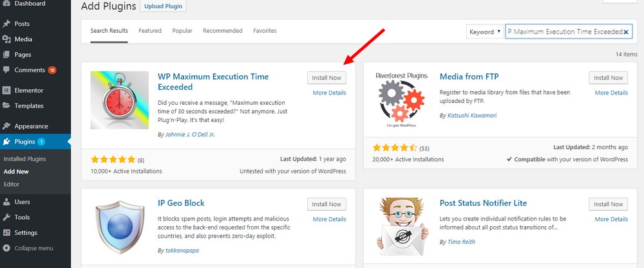Click the Tools wrench icon
The height and width of the screenshot is (268, 644).
coord(6,217)
